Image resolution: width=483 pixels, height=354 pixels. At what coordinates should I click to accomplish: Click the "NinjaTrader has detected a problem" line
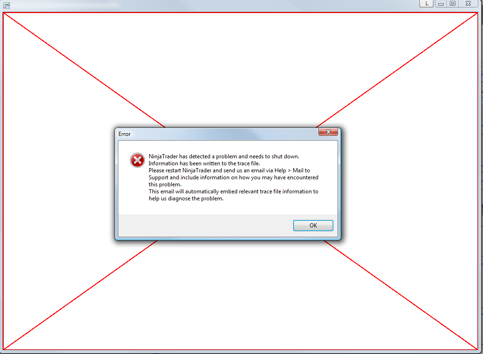224,156
